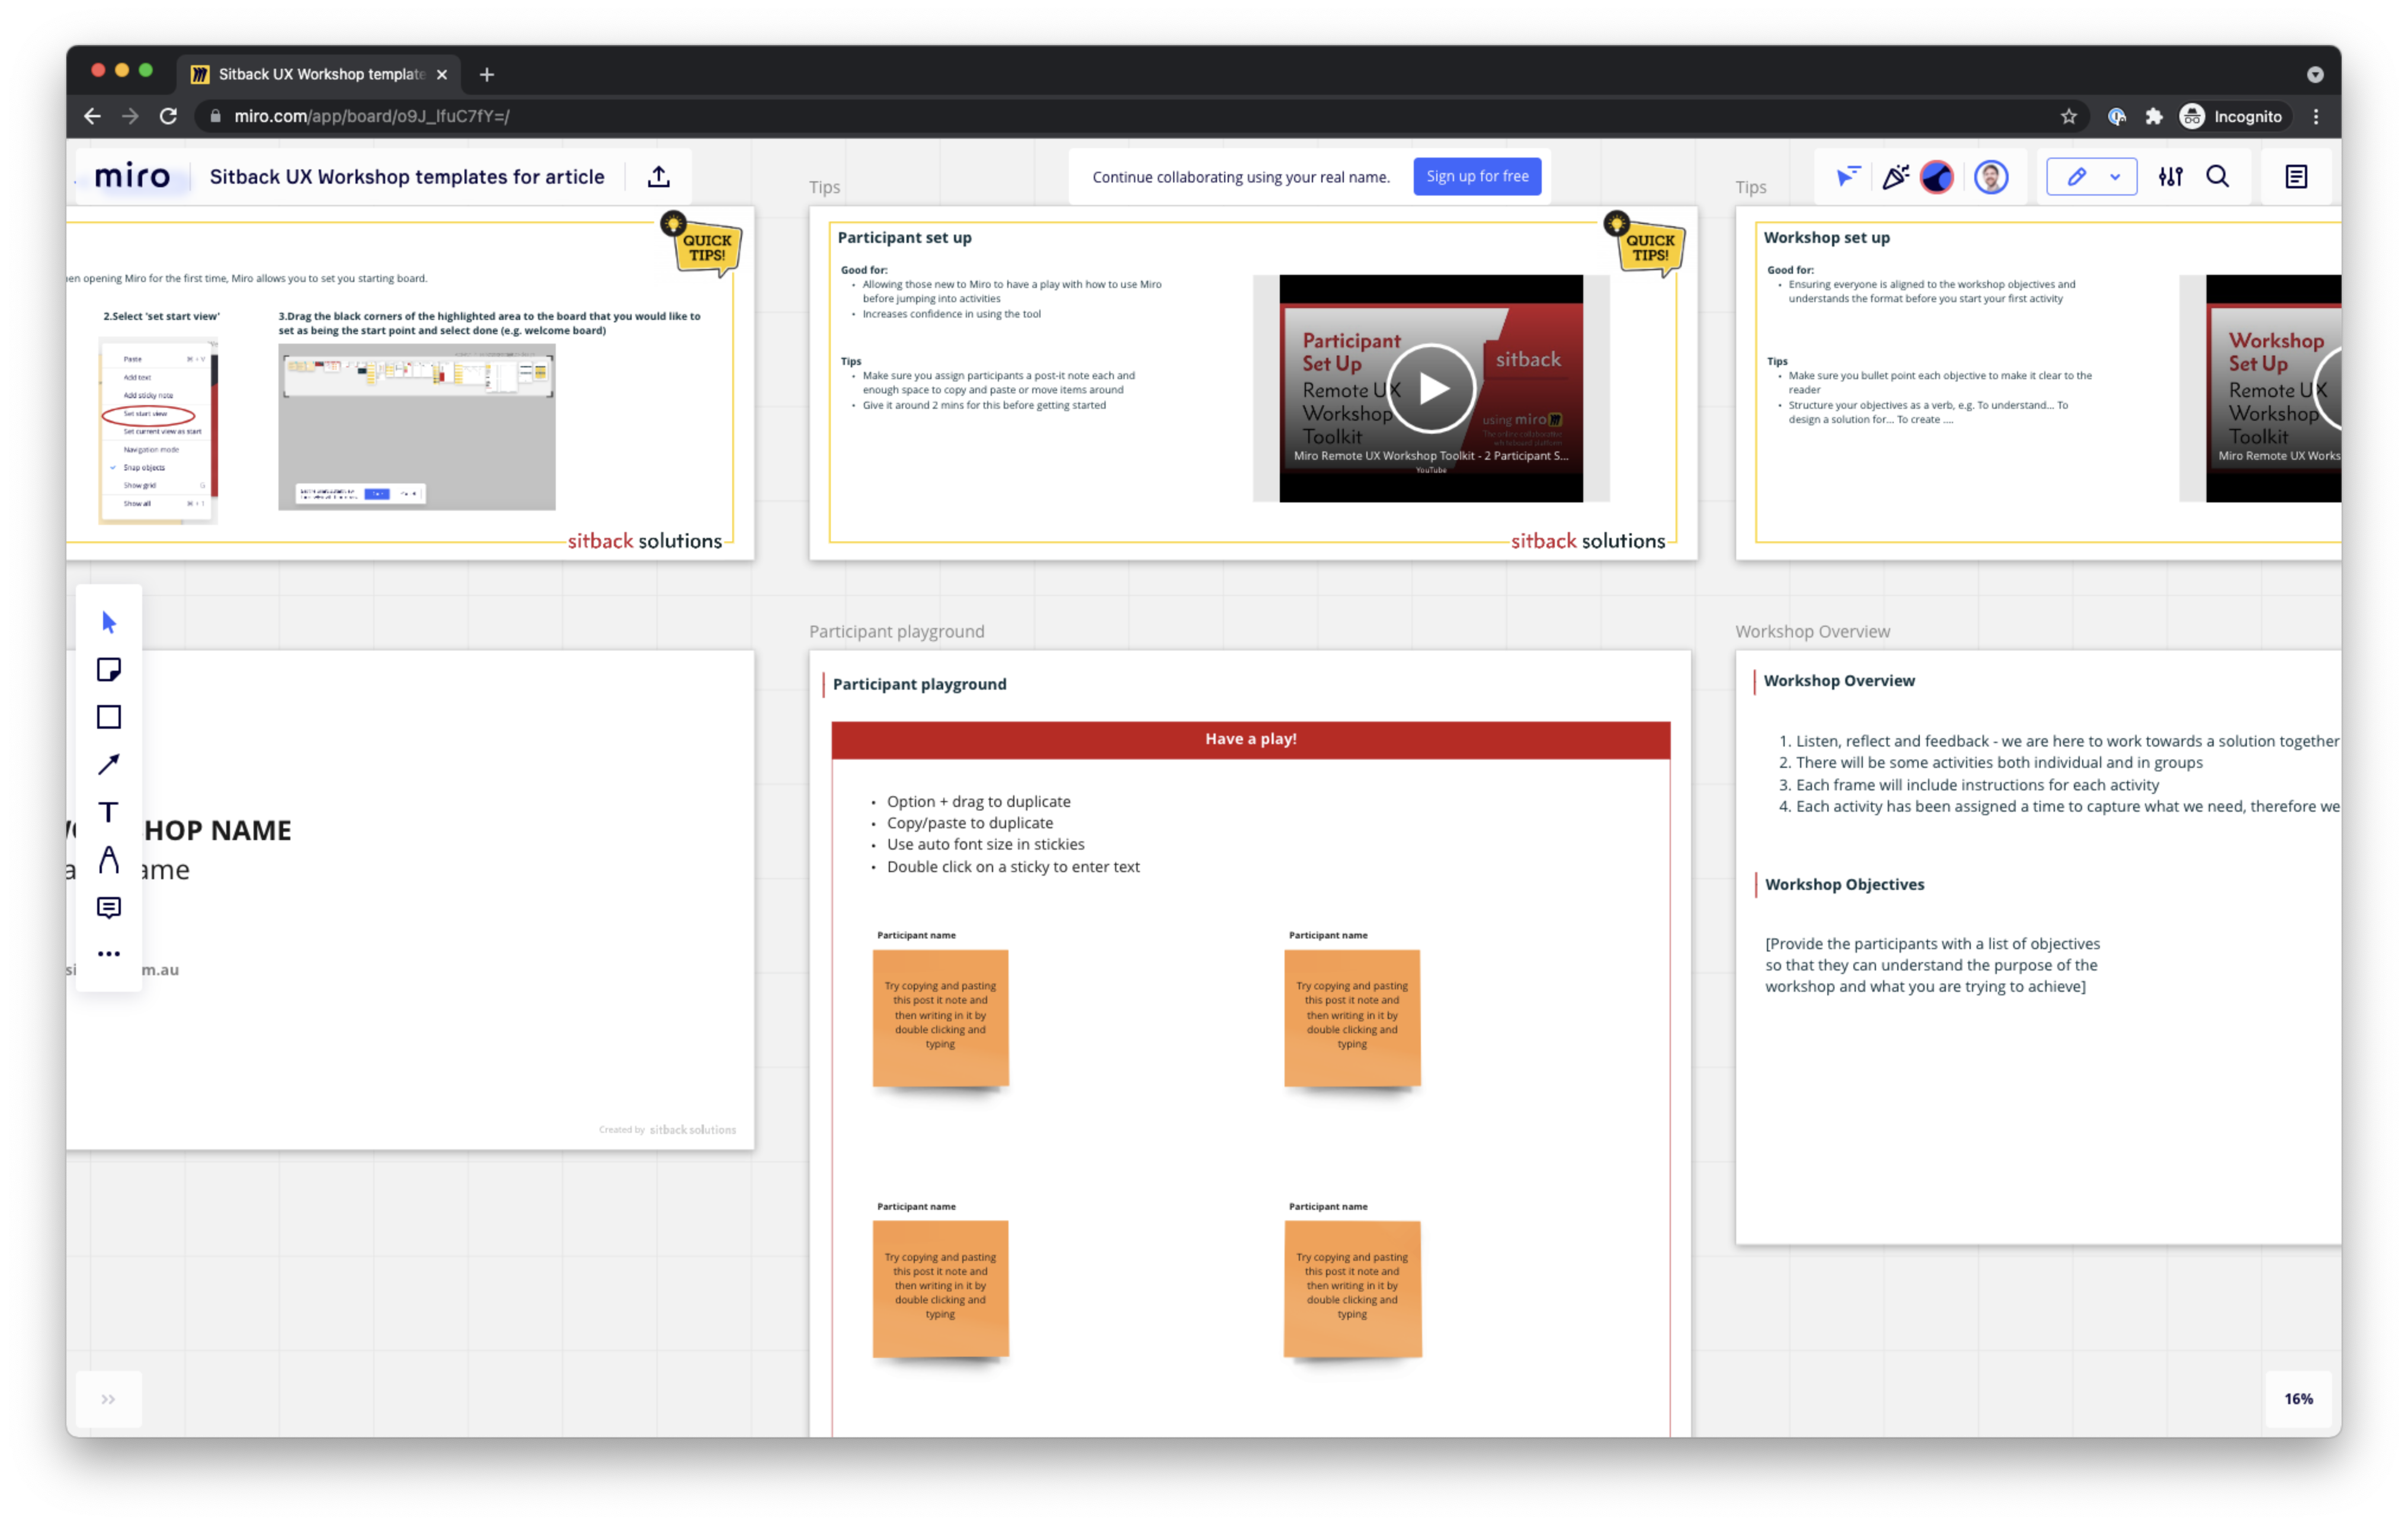Click the blue-red collaborator avatar
The height and width of the screenshot is (1525, 2408).
pos(1937,177)
